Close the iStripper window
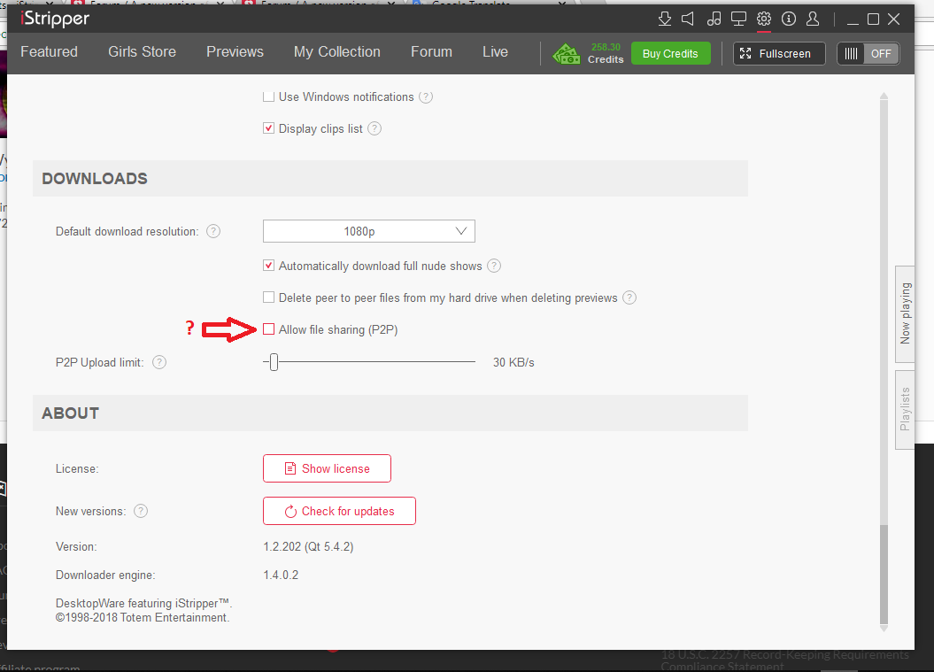The width and height of the screenshot is (934, 672). [893, 19]
